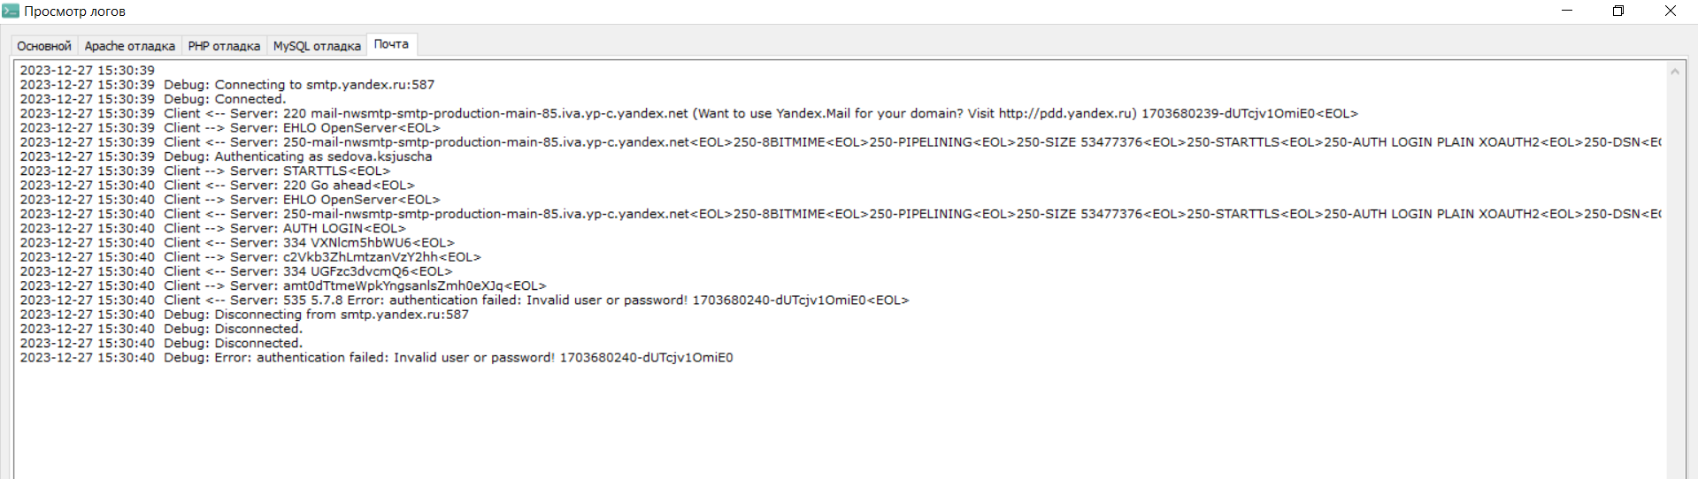Click the scrollbar up arrow
1698x479 pixels.
(1674, 72)
